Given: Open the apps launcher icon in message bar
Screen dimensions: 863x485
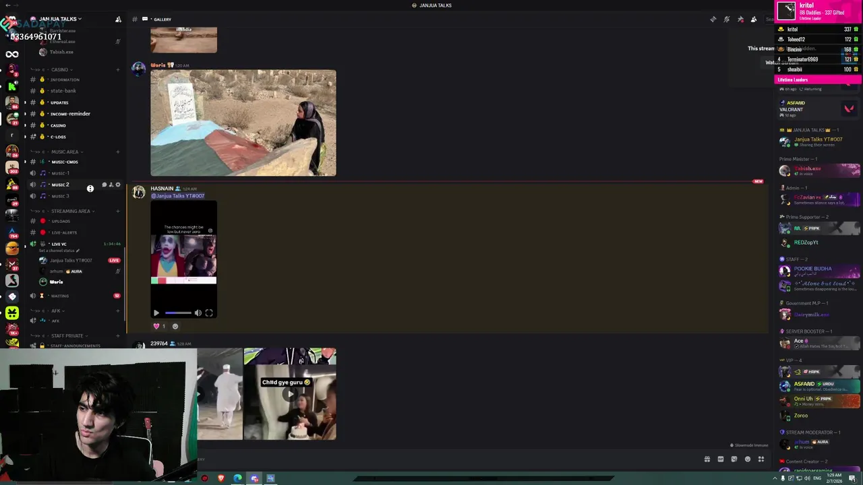Looking at the screenshot, I should point(761,459).
